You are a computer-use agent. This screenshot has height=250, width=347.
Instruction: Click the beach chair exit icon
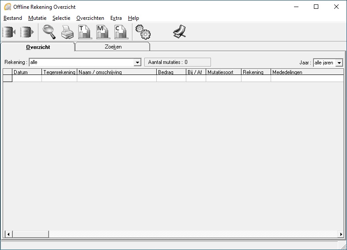click(x=179, y=32)
